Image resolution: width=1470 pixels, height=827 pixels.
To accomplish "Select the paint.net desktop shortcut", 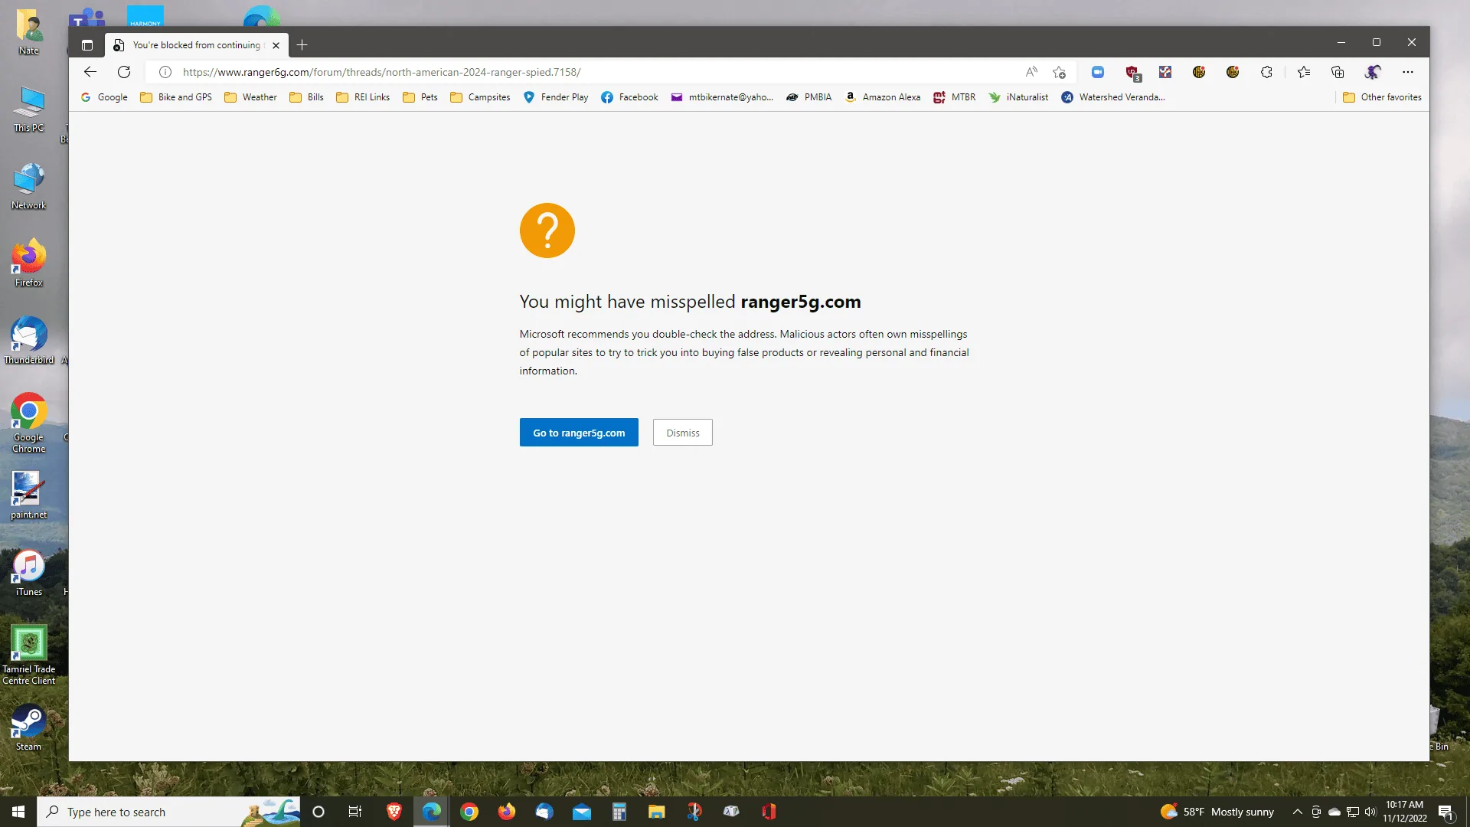I will tap(29, 495).
